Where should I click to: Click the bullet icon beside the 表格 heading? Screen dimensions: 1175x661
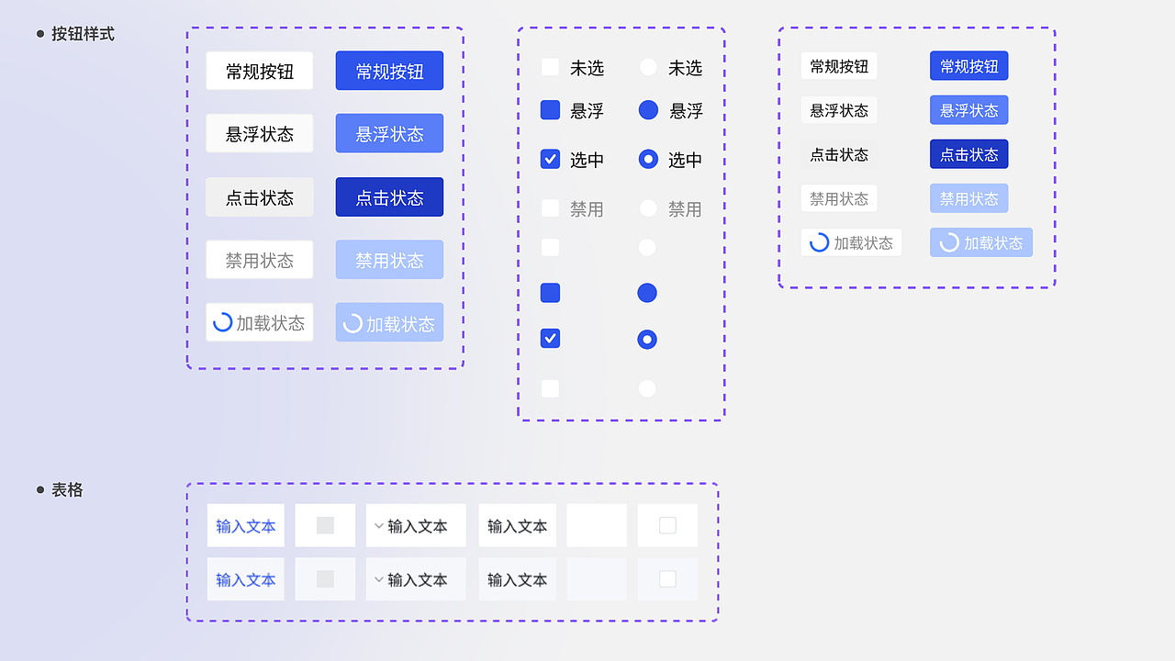[39, 489]
